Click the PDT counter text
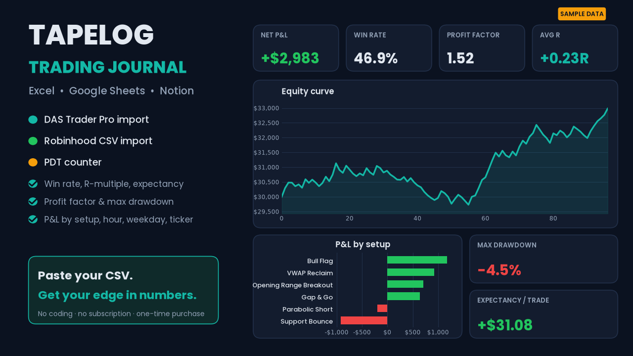This screenshot has height=356, width=633. point(73,162)
